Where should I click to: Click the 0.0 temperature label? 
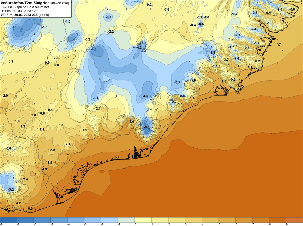[57, 65]
